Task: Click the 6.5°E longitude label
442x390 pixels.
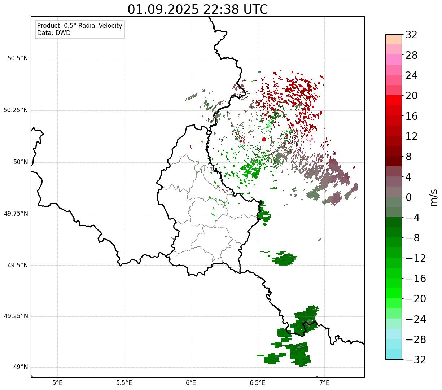Action: tap(258, 382)
